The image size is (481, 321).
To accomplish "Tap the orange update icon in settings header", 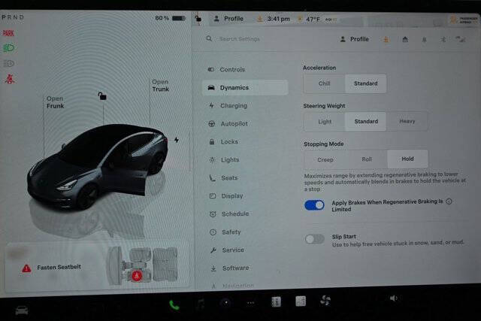I will click(386, 39).
